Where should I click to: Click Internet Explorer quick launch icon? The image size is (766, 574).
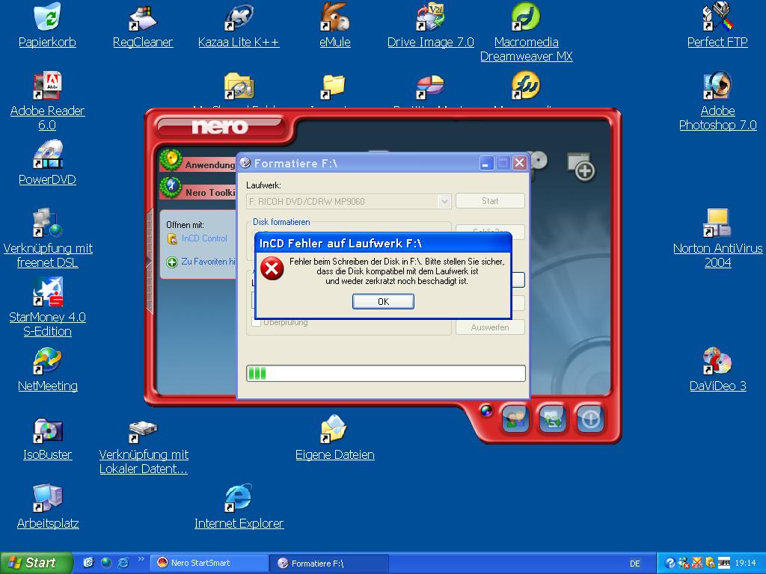[x=123, y=563]
